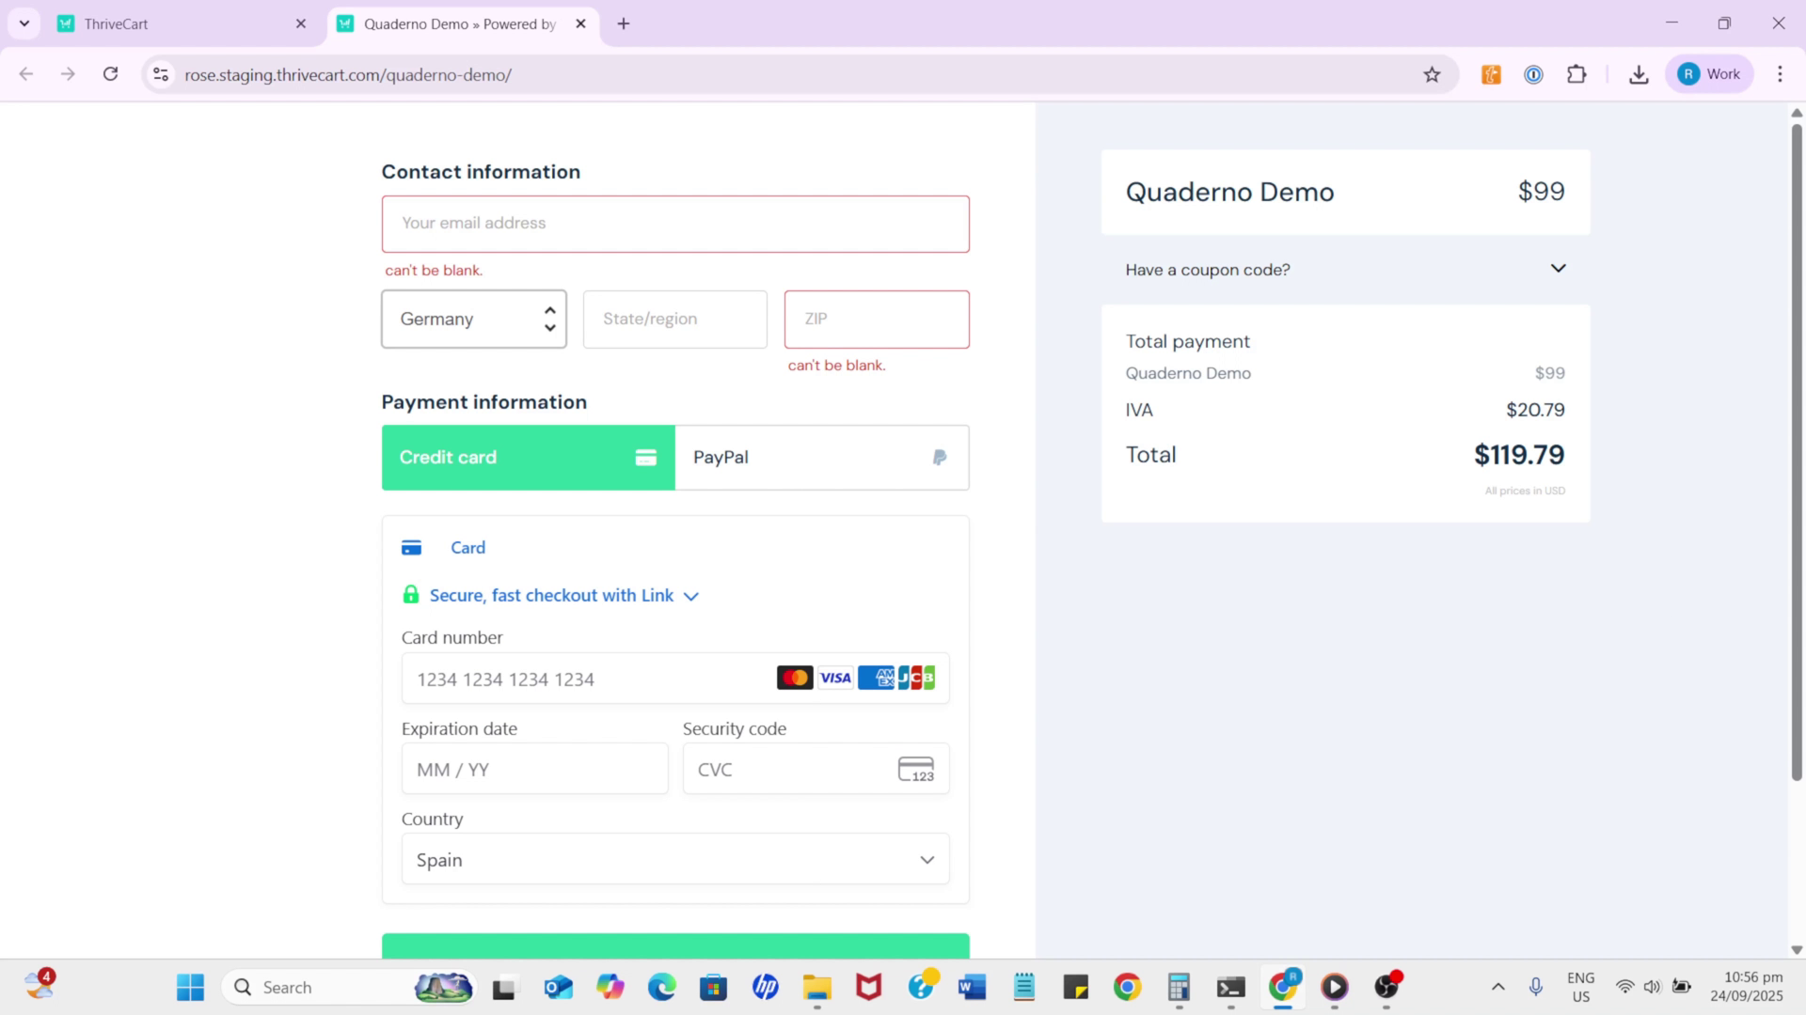The height and width of the screenshot is (1015, 1806).
Task: Open the Country dropdown showing Spain
Action: point(674,859)
